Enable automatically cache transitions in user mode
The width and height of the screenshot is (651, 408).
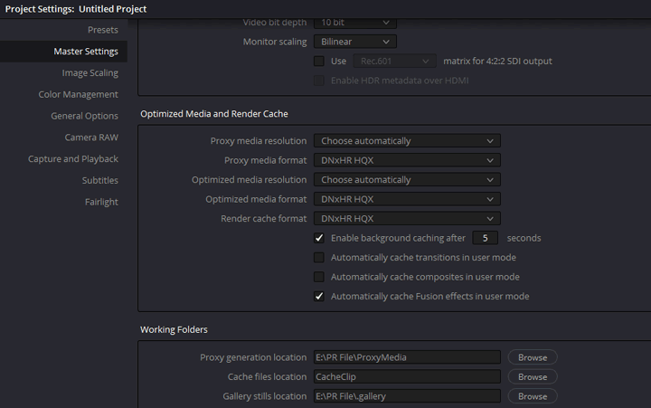(319, 258)
